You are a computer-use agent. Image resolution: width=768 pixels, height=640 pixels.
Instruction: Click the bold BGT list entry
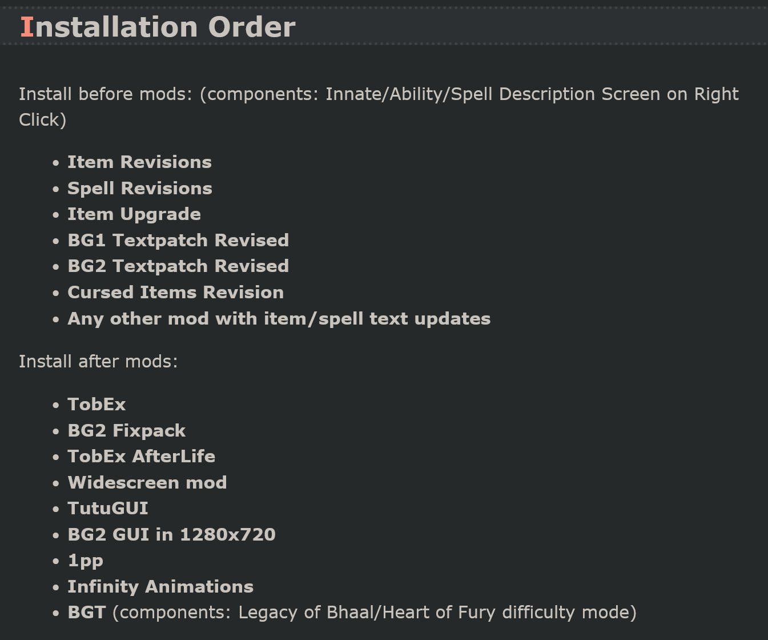pos(87,613)
